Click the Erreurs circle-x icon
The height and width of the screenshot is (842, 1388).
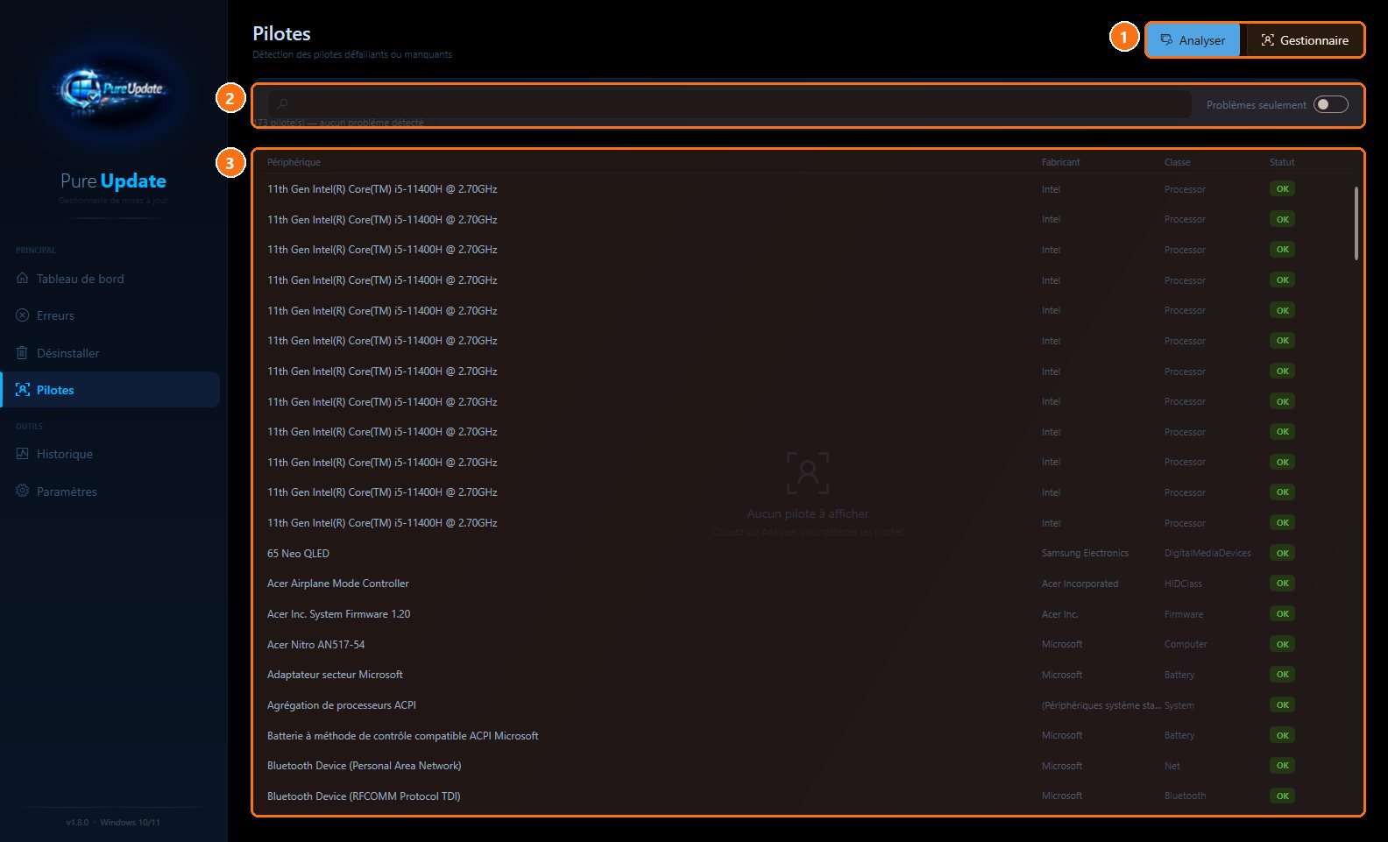pos(23,315)
